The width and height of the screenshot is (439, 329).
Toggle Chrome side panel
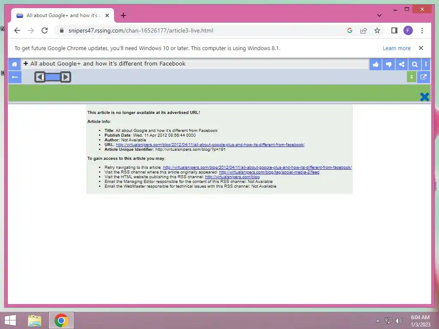tap(394, 30)
